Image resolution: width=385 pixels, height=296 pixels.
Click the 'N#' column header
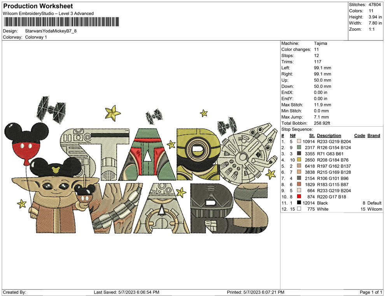[x=293, y=136]
